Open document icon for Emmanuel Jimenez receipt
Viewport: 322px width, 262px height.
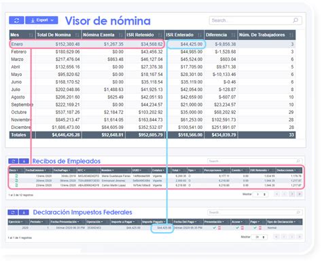[16, 181]
